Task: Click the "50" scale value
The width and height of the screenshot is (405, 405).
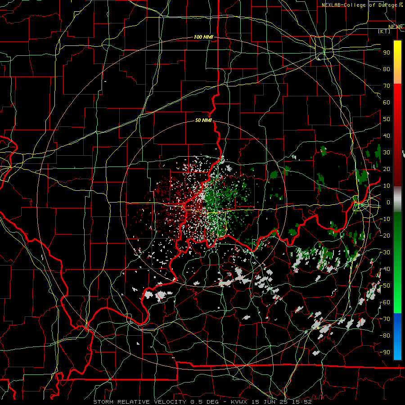Action: (x=387, y=119)
